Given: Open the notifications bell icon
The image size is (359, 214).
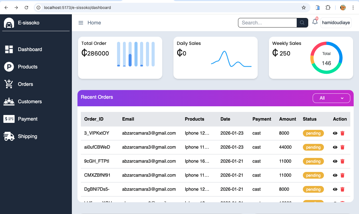Looking at the screenshot, I should [x=315, y=22].
